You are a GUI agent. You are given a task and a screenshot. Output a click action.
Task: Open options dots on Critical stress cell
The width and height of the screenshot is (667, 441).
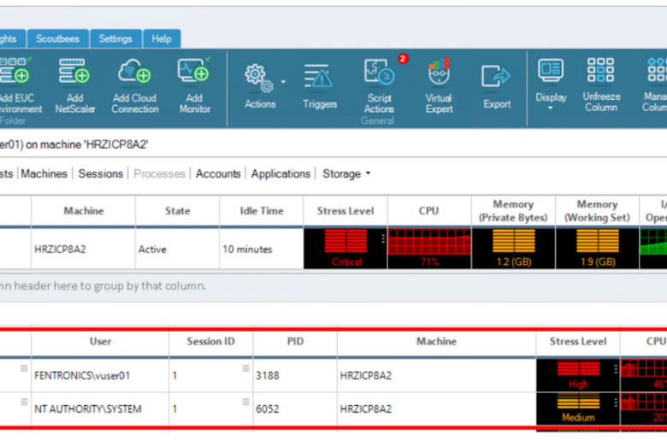pyautogui.click(x=383, y=239)
